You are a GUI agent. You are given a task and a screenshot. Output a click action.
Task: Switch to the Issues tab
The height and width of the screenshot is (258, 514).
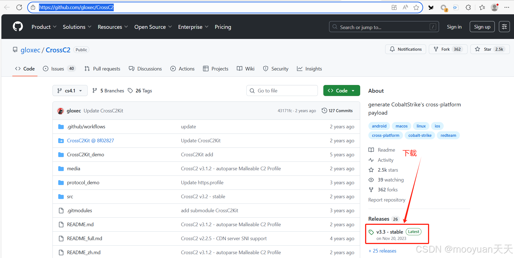click(59, 69)
